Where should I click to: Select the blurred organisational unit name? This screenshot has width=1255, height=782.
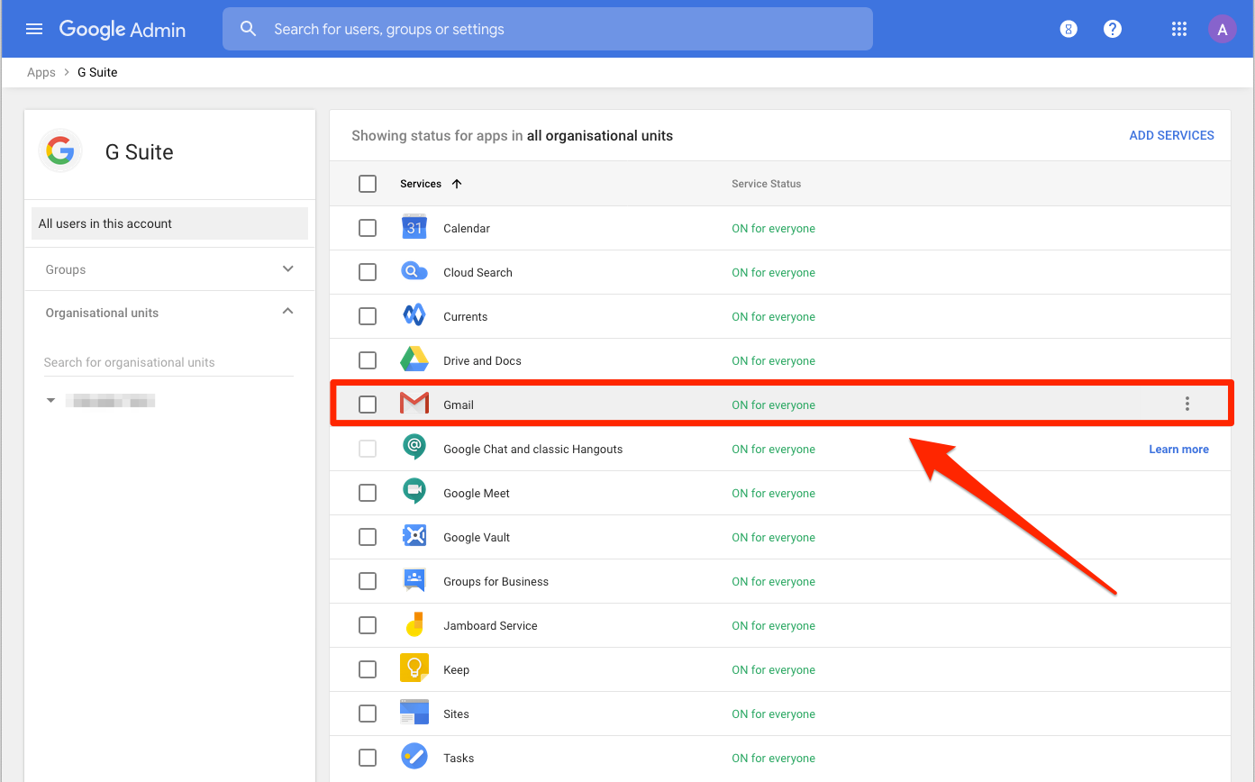(x=111, y=401)
